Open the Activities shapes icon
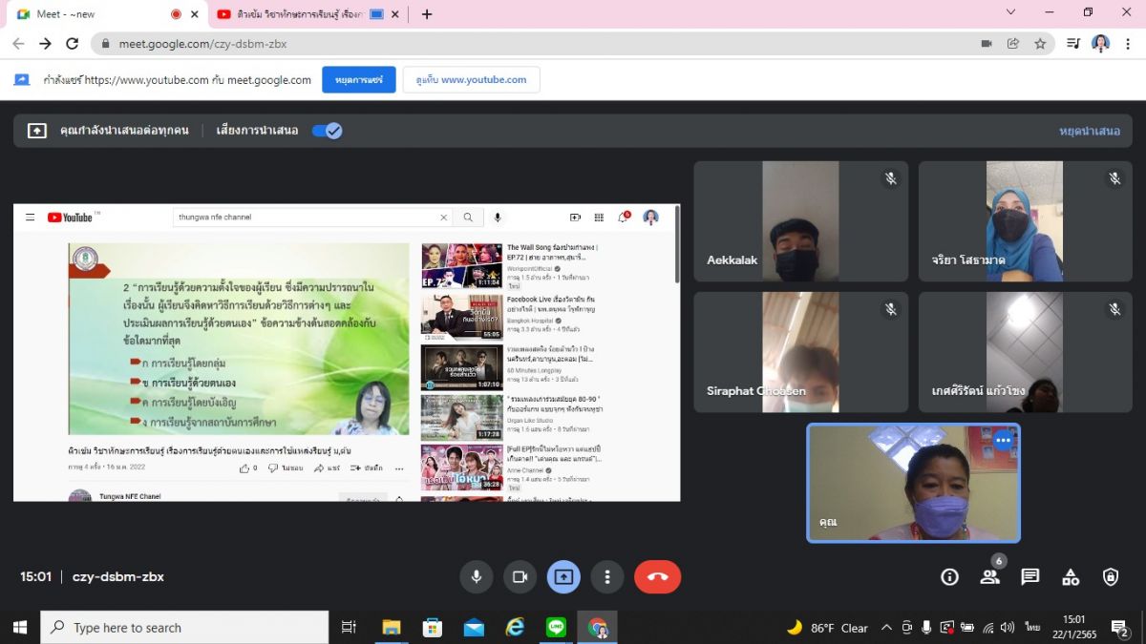 coord(1071,576)
